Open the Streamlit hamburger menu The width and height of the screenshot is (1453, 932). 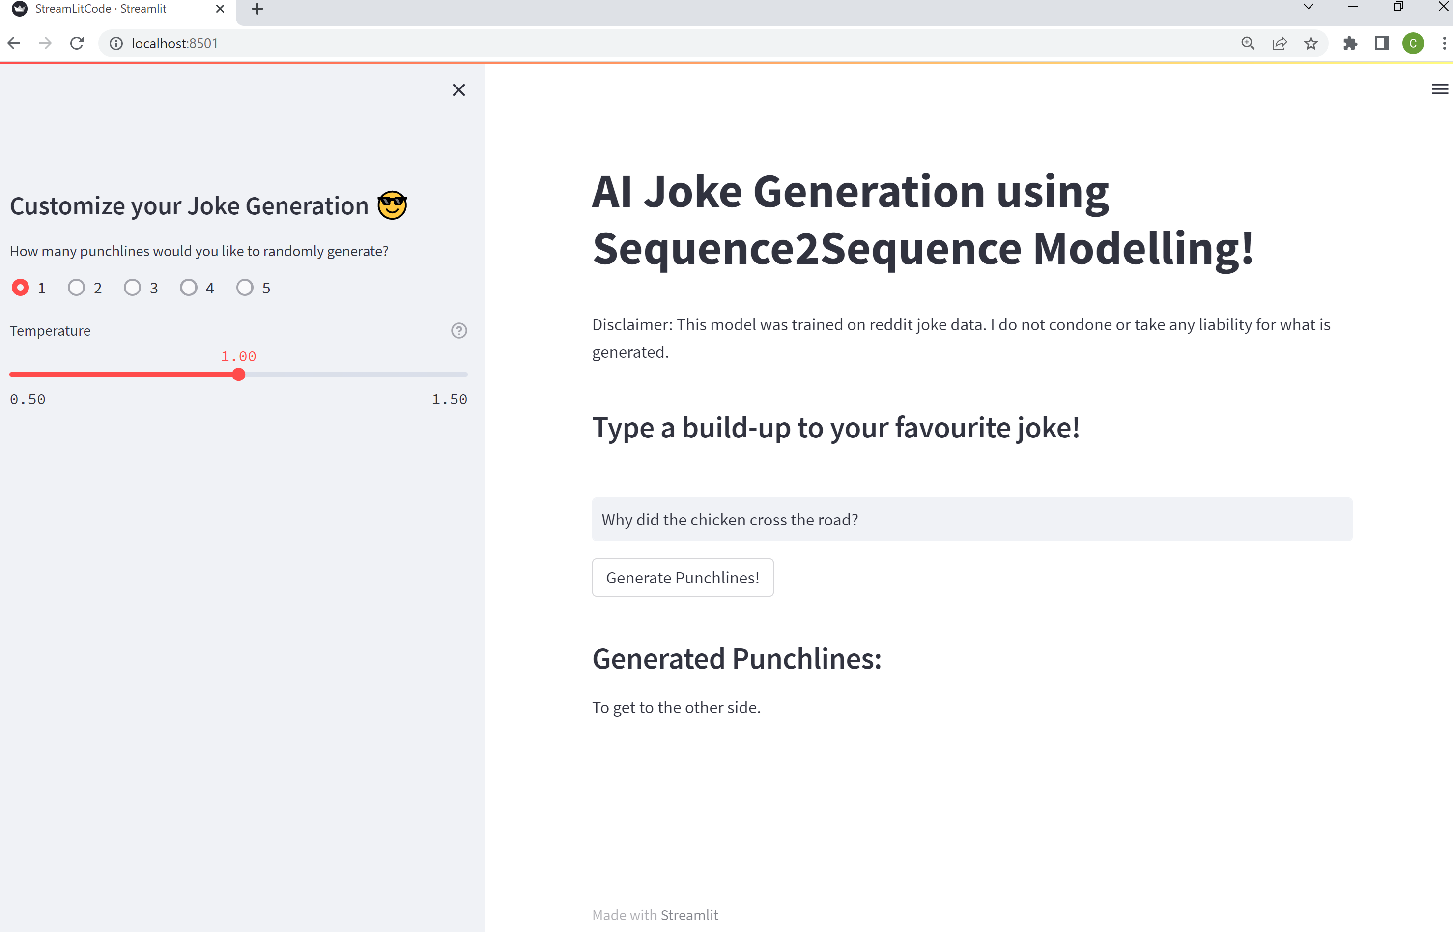point(1440,89)
